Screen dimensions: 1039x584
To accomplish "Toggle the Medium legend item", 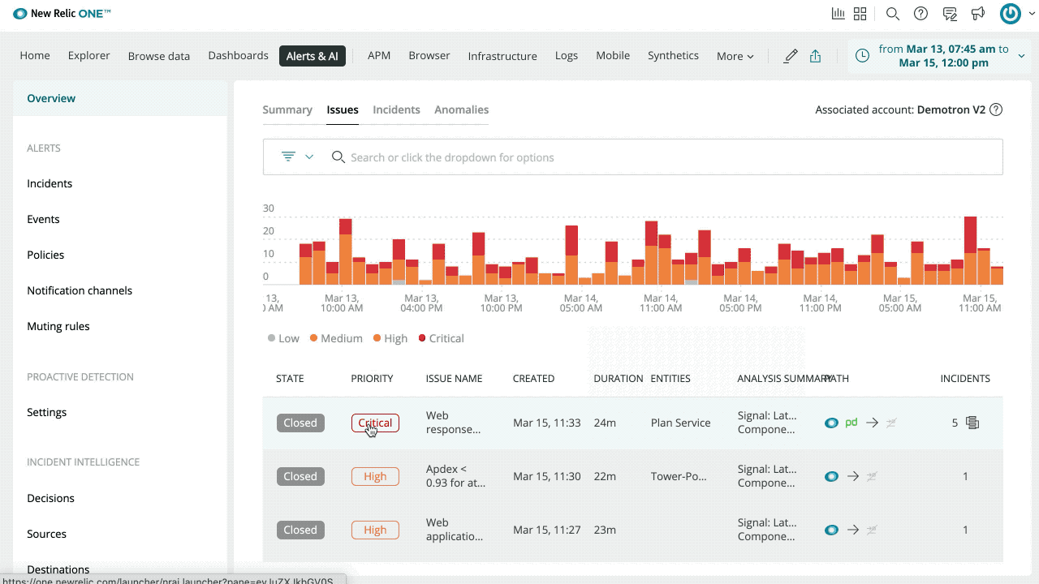I will click(x=336, y=338).
